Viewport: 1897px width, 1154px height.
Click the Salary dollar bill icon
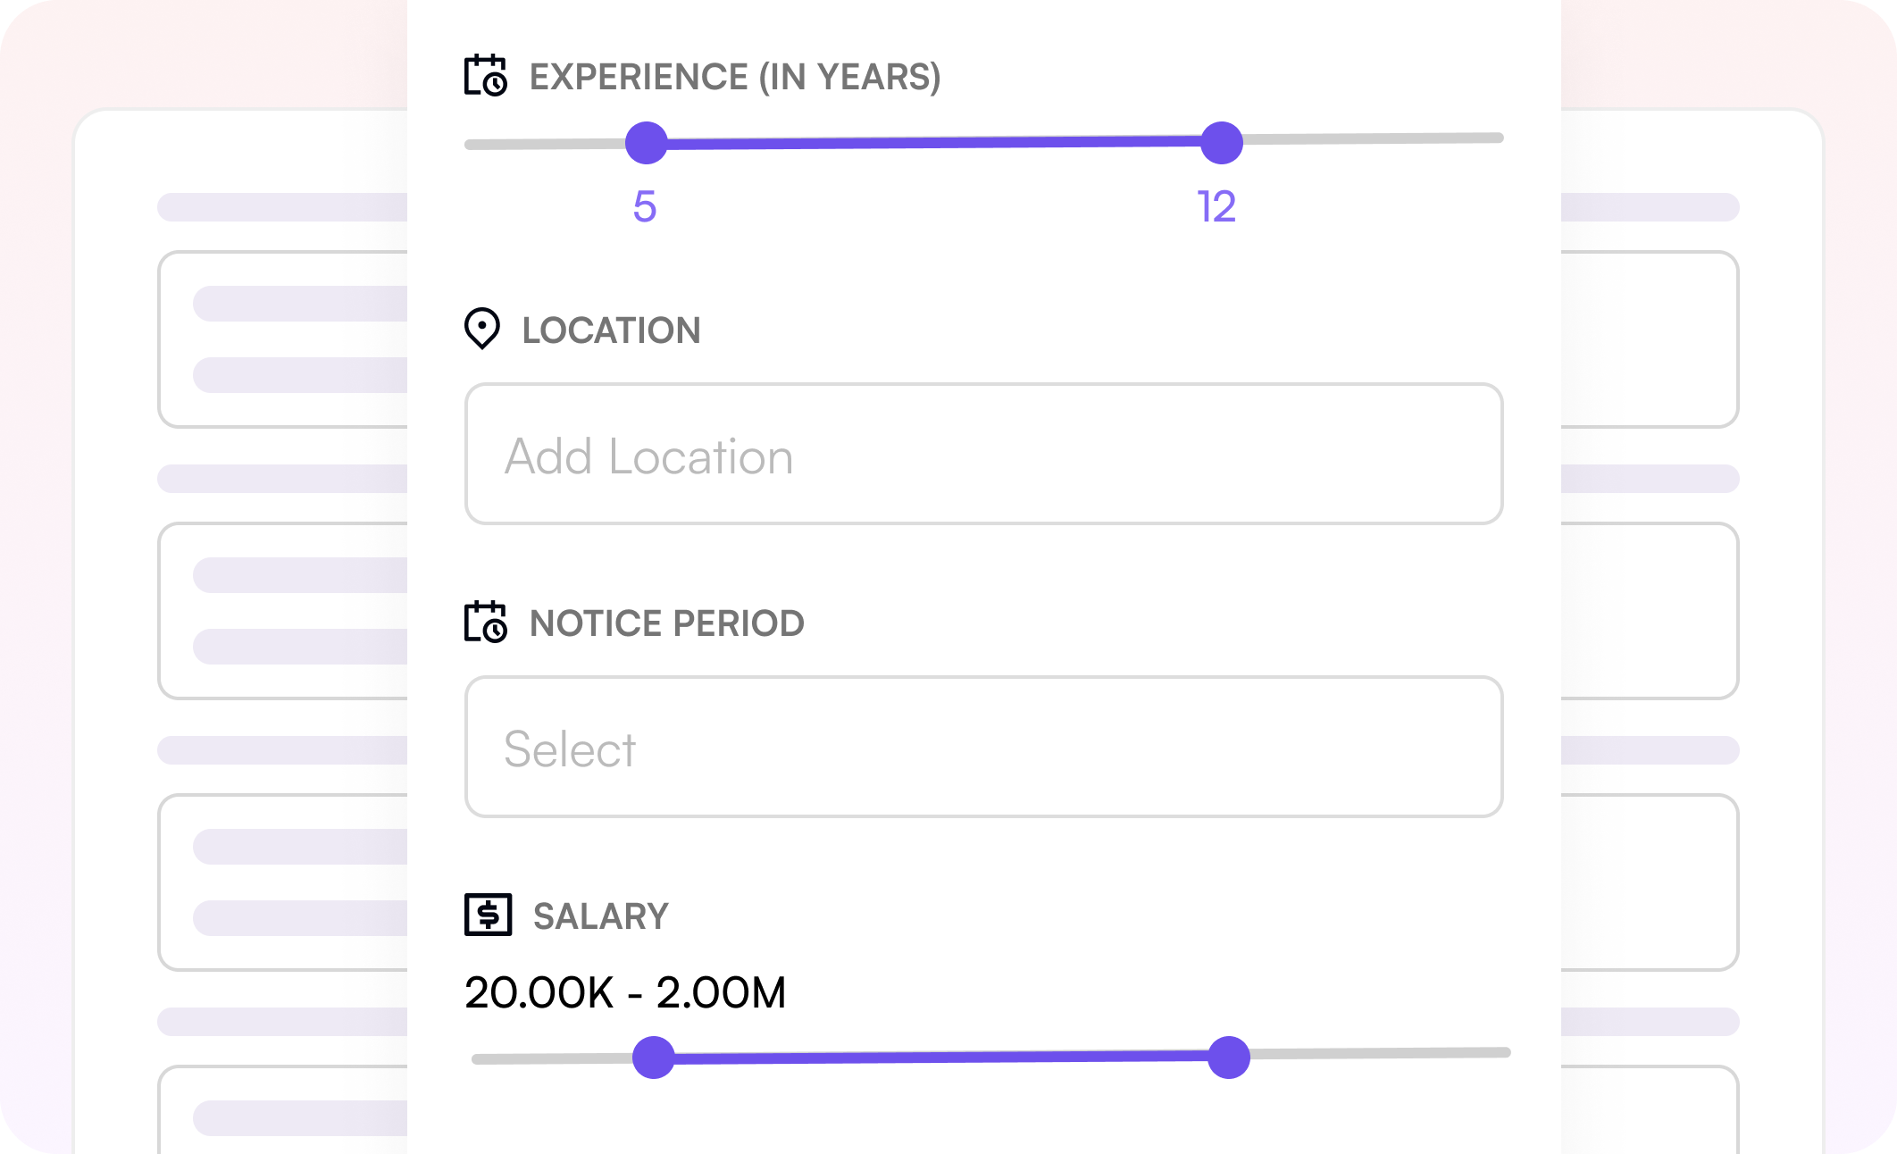pos(488,915)
